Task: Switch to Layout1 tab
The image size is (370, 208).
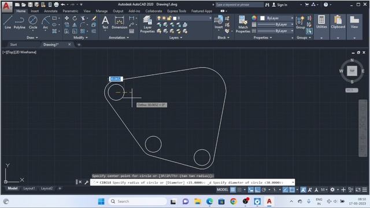Action: coord(29,188)
